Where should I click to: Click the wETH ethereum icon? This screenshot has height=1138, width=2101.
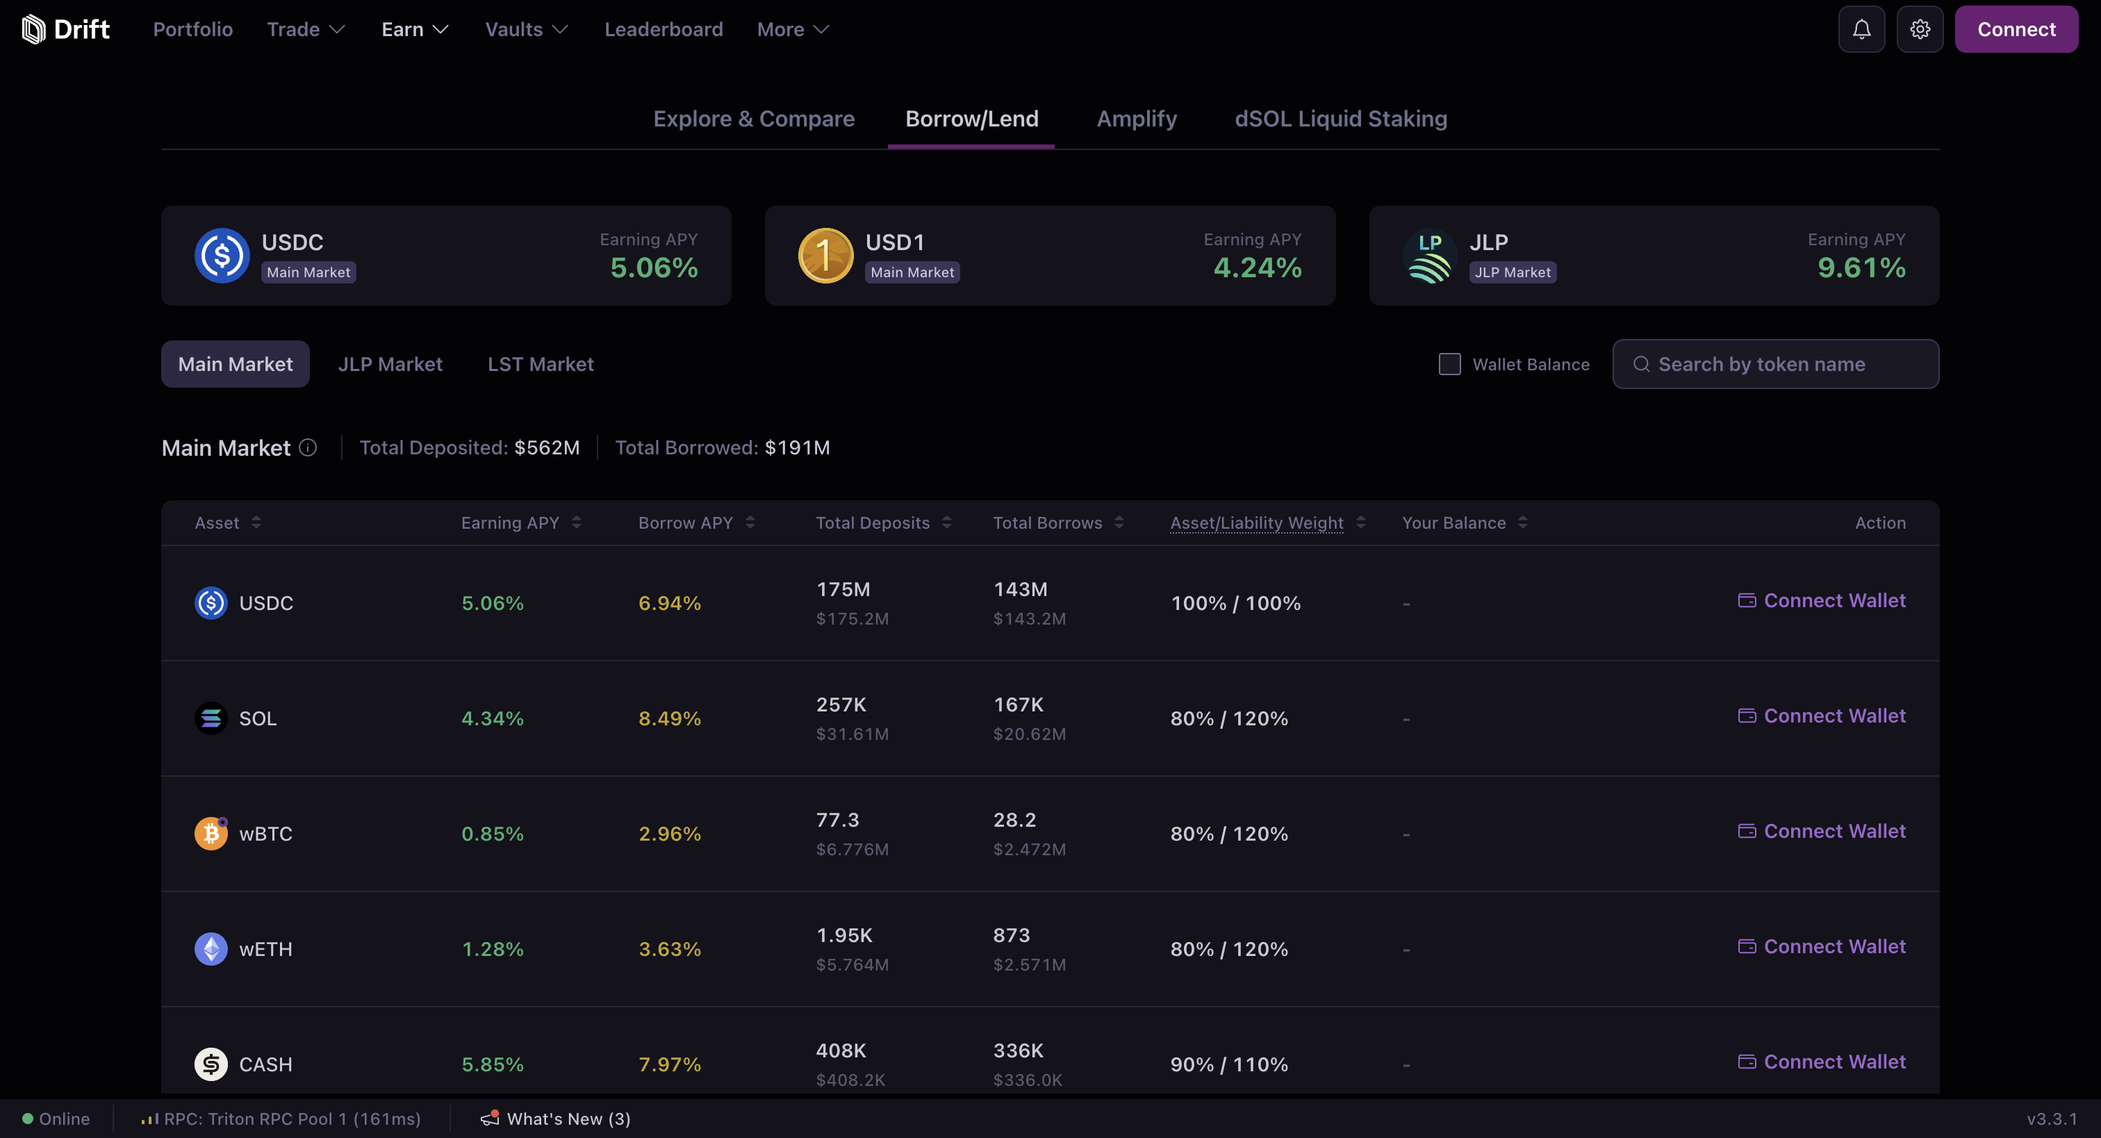(211, 949)
